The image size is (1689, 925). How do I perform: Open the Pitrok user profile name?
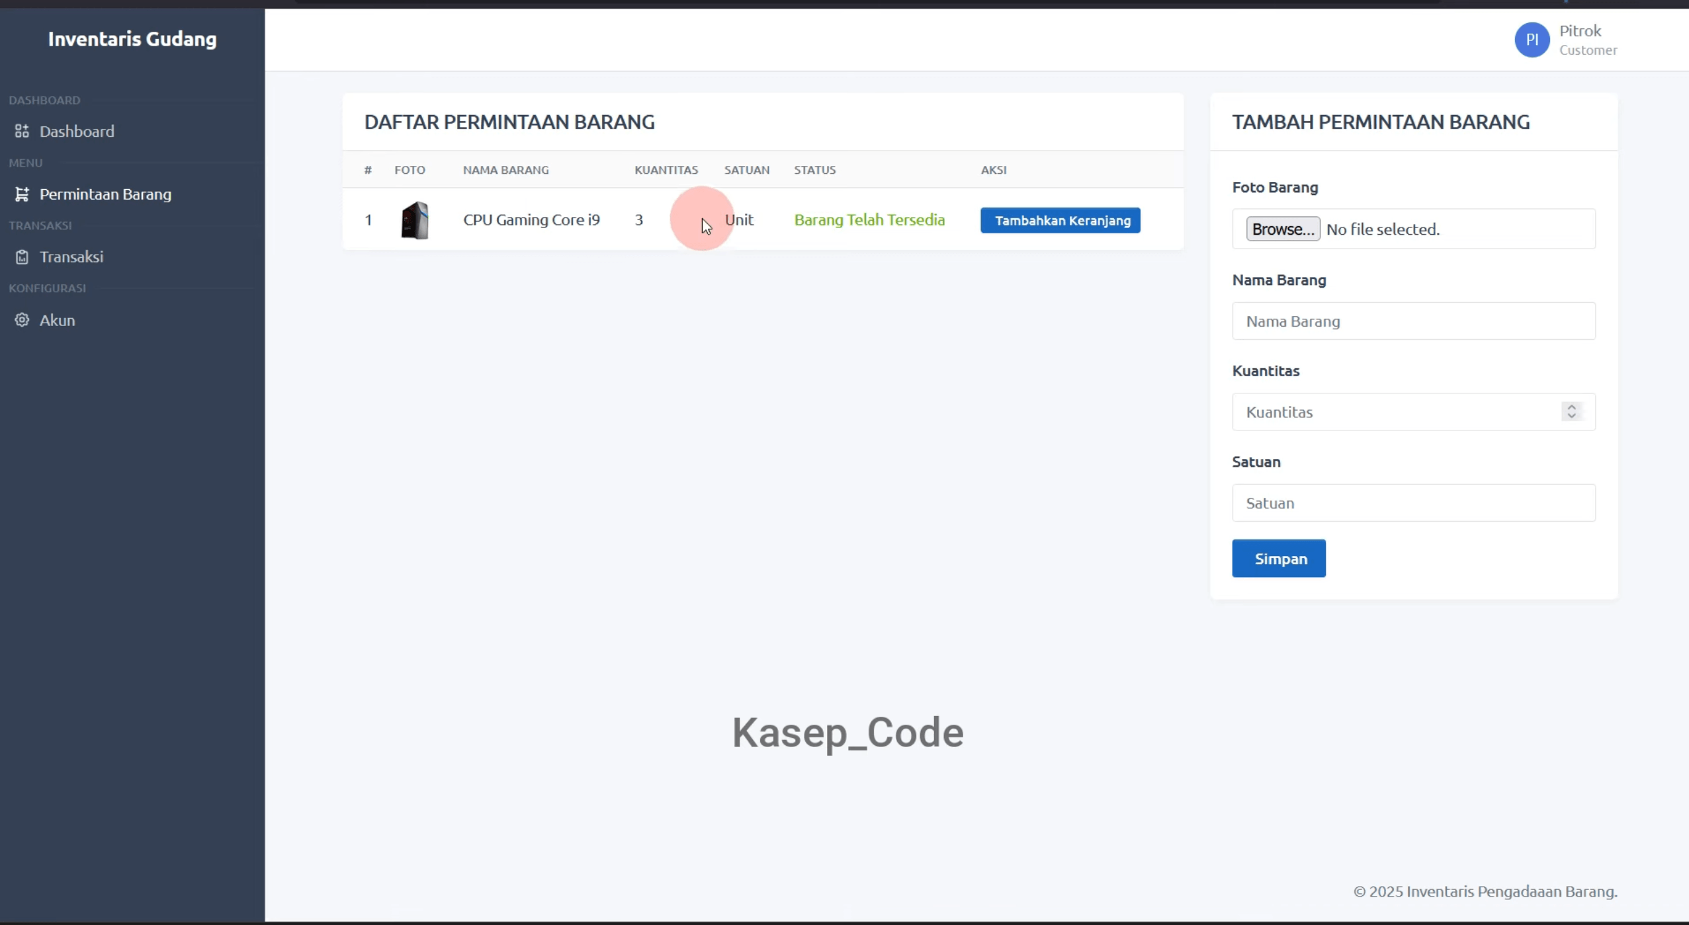[1580, 31]
